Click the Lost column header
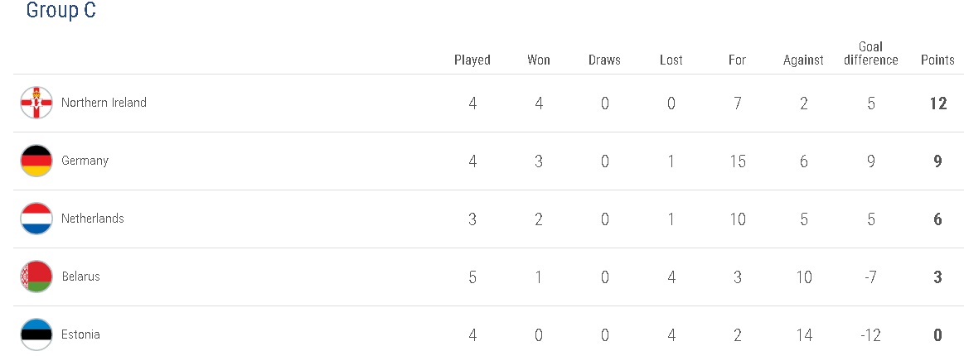 click(x=671, y=60)
